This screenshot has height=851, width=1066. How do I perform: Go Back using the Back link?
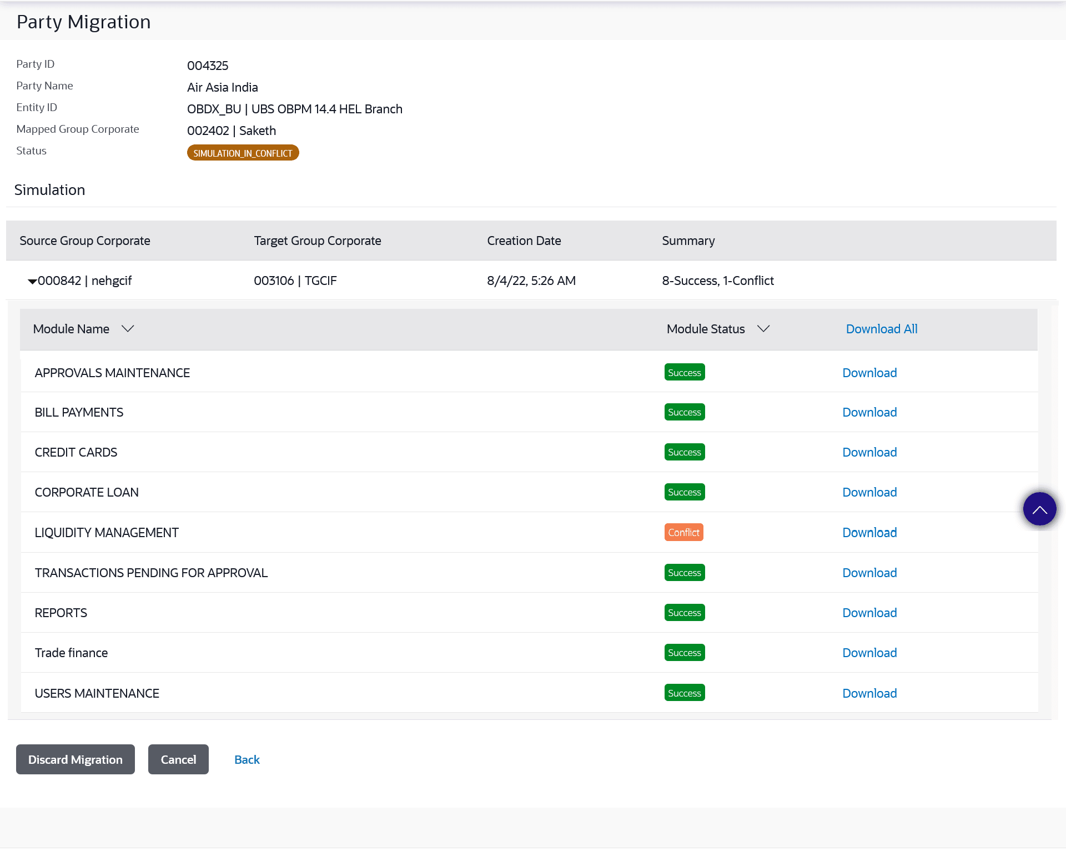click(x=247, y=759)
